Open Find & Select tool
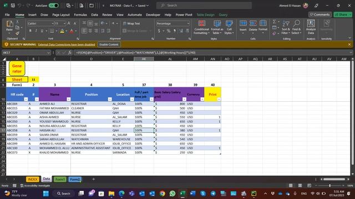355x199 pixels. pos(296,27)
